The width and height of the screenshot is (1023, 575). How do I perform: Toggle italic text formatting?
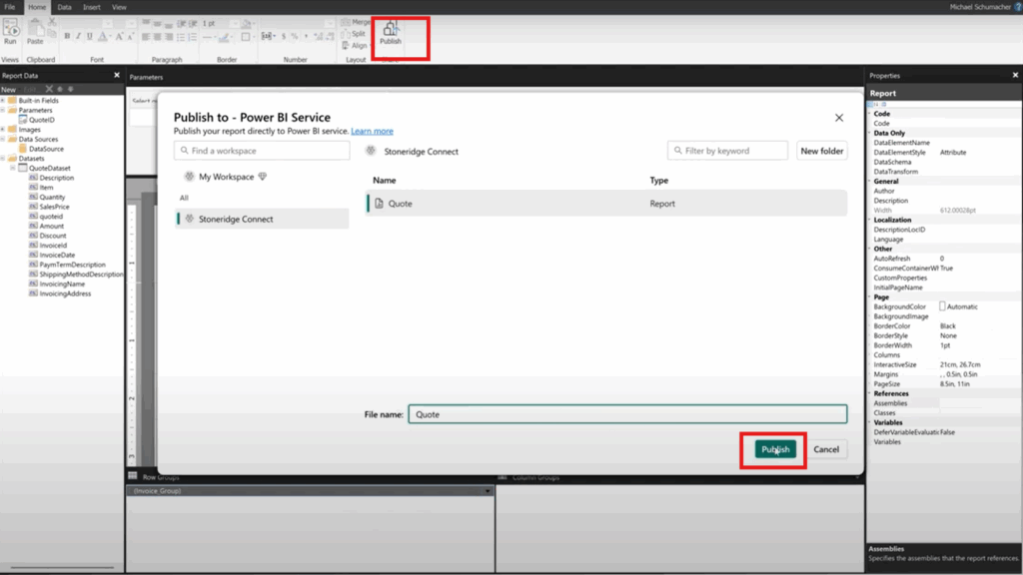click(79, 36)
